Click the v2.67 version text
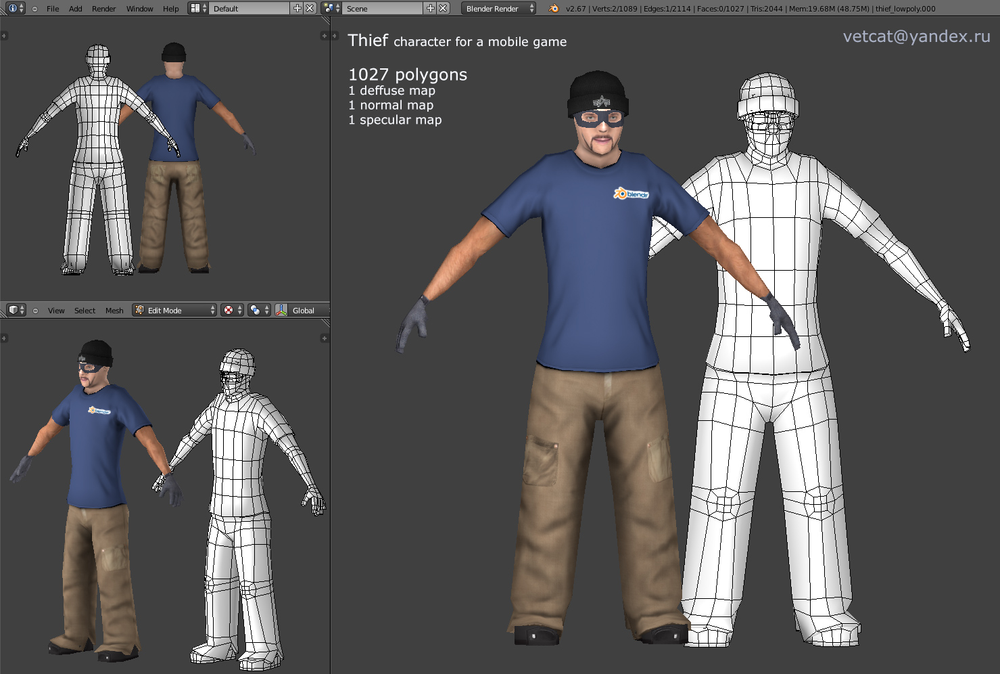1000x674 pixels. click(x=576, y=9)
